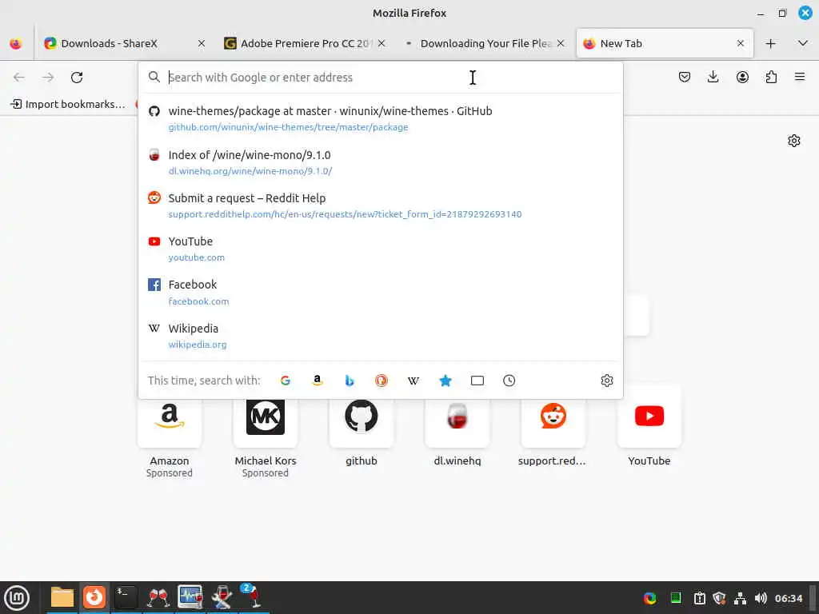
Task: Open the Firefox hamburger menu
Action: pos(800,78)
